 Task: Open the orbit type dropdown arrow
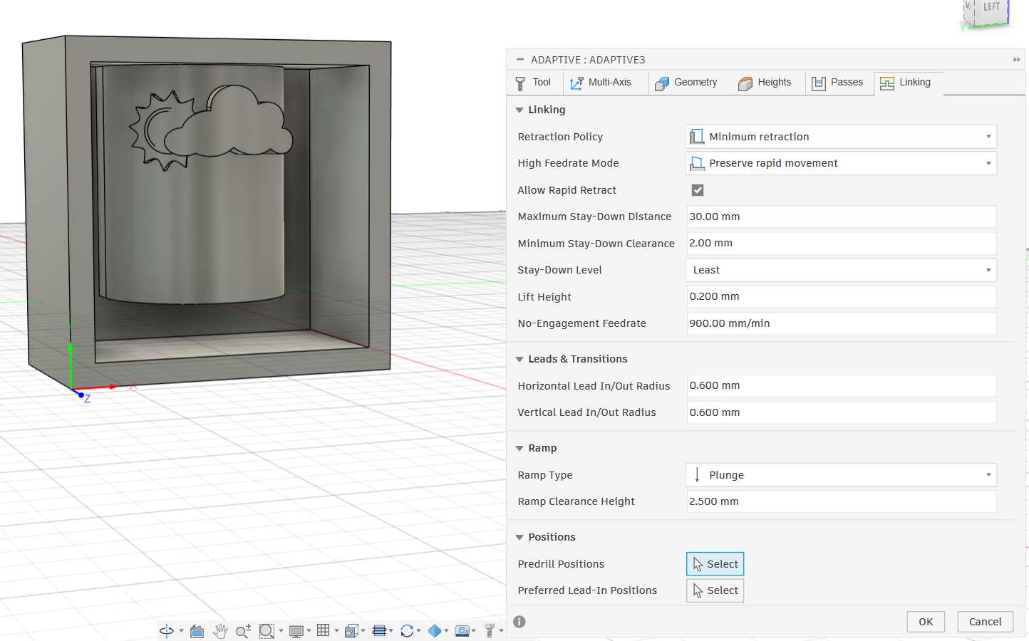[x=181, y=630]
